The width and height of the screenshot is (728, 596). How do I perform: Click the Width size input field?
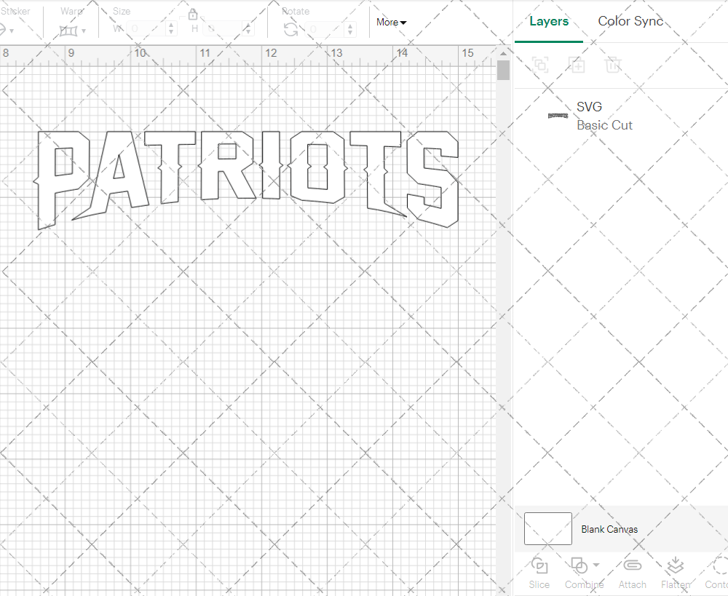click(x=146, y=29)
